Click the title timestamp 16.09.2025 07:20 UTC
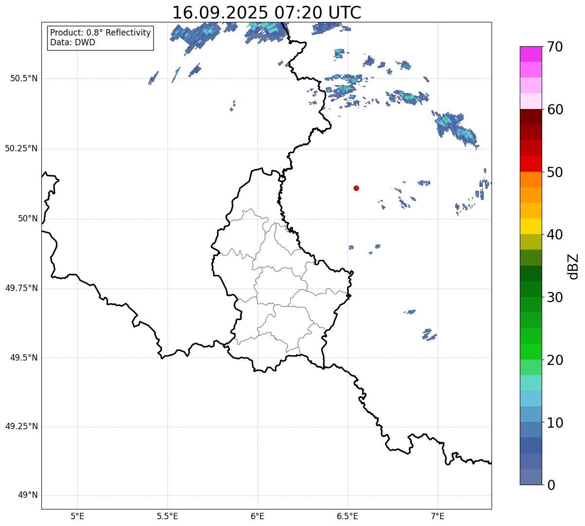The image size is (585, 526). [267, 13]
